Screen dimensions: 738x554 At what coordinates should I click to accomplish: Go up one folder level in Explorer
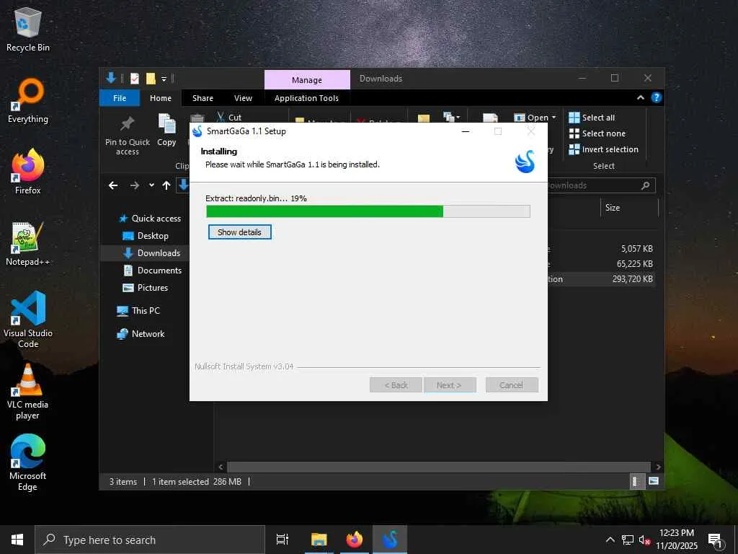pos(166,185)
